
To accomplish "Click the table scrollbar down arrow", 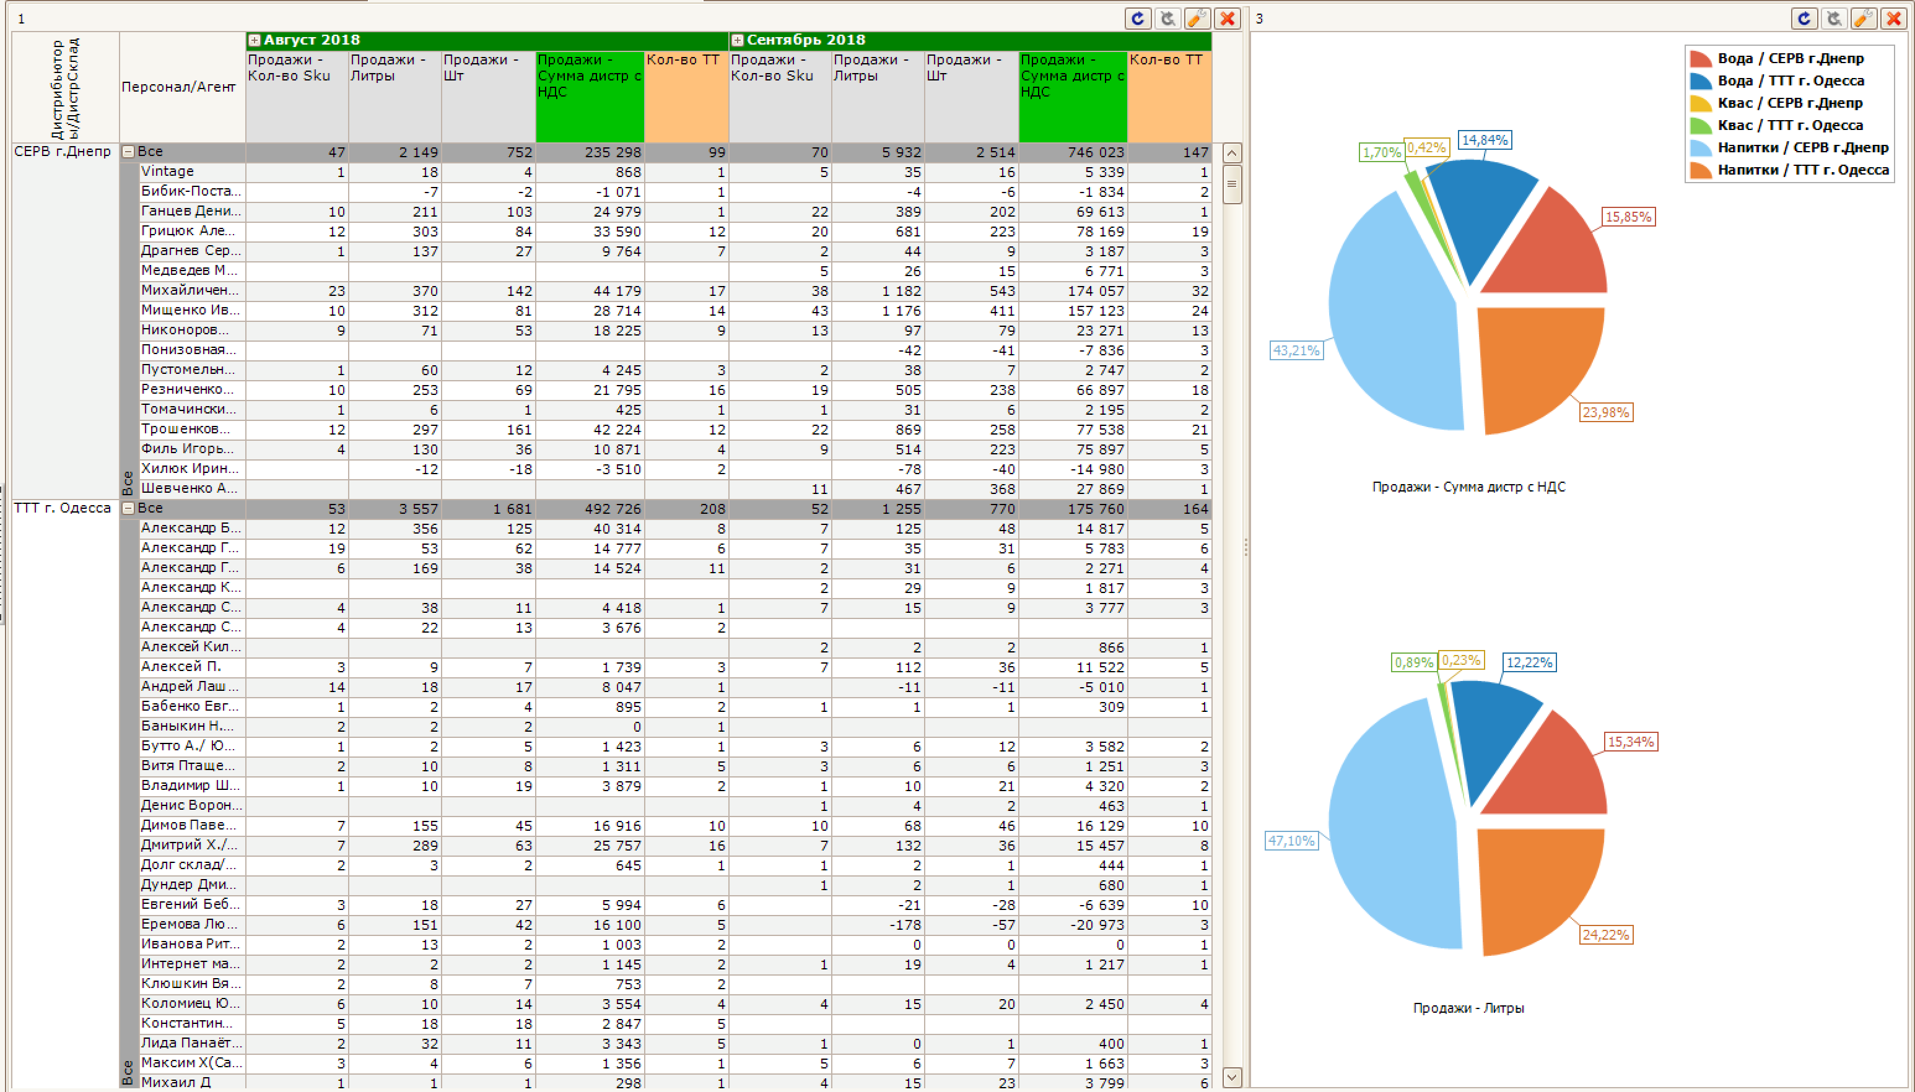I will click(x=1232, y=1078).
